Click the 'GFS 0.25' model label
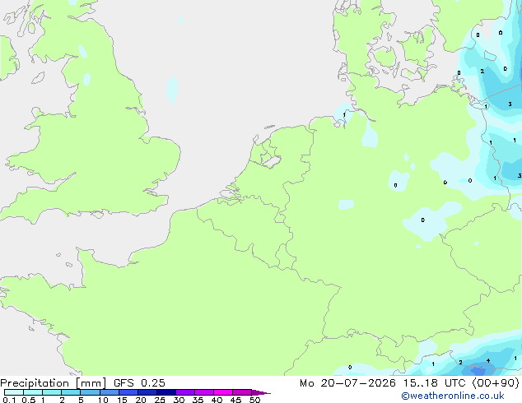 coord(139,383)
